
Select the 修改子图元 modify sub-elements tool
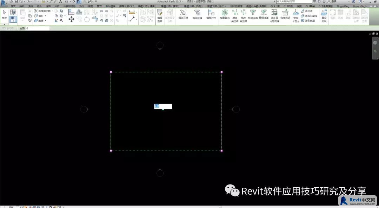295,16
